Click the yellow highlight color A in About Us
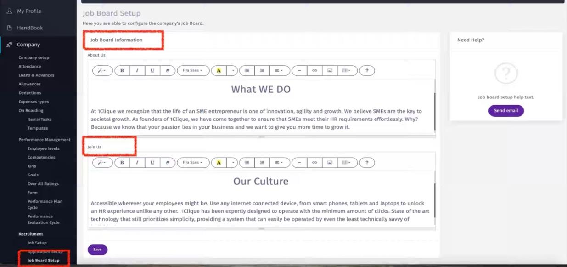This screenshot has height=267, width=567. [x=219, y=71]
